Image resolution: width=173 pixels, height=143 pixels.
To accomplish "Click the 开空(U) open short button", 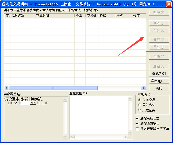I will click(x=159, y=40).
